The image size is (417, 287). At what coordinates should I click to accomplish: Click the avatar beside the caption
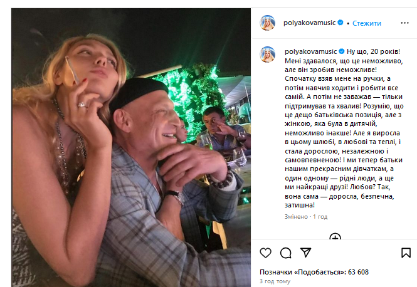click(268, 54)
